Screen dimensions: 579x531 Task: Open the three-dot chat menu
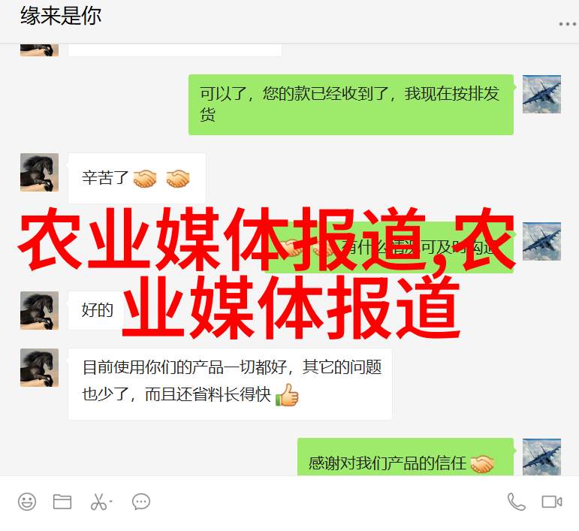pyautogui.click(x=567, y=24)
